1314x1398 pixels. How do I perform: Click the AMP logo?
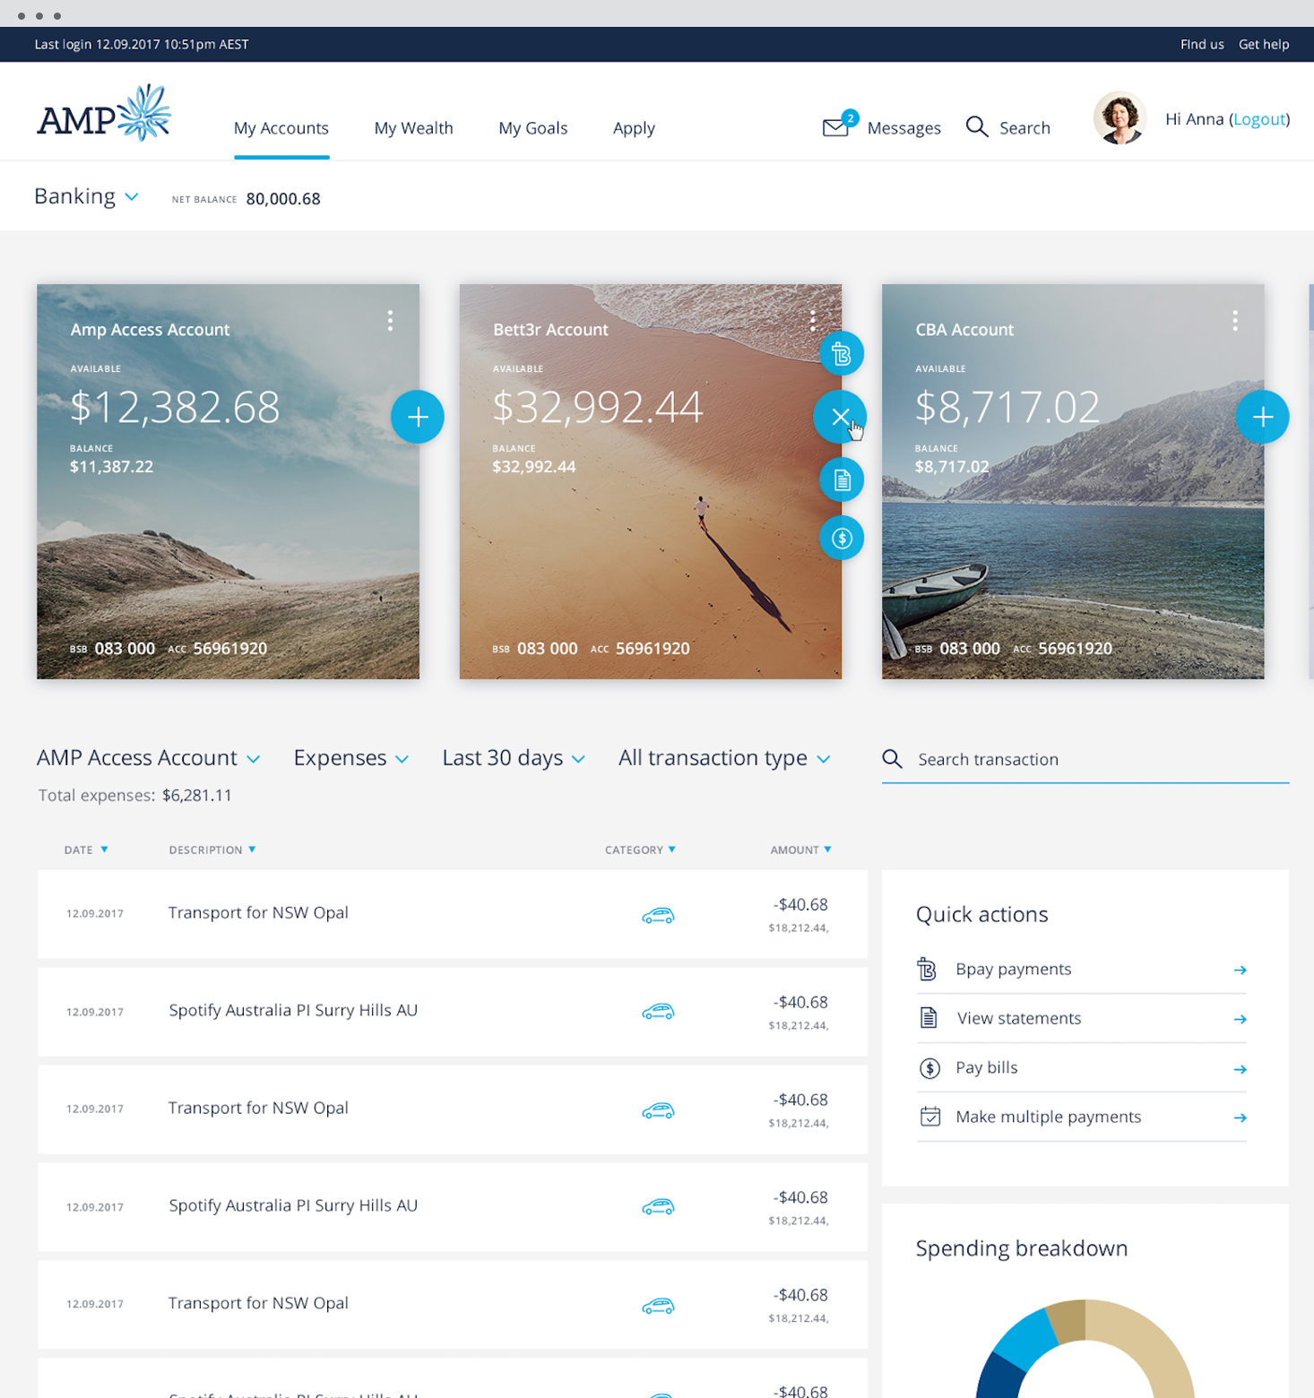click(x=104, y=113)
